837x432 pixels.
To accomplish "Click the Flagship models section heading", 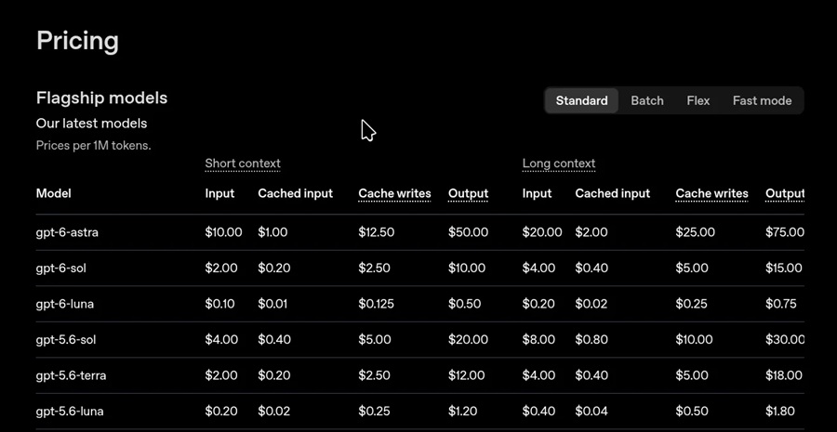I will pos(101,98).
